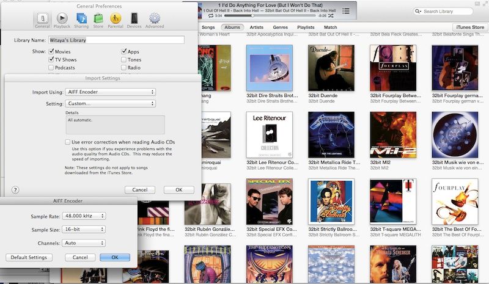Click the iTunes Store button
489x284 pixels.
(469, 27)
